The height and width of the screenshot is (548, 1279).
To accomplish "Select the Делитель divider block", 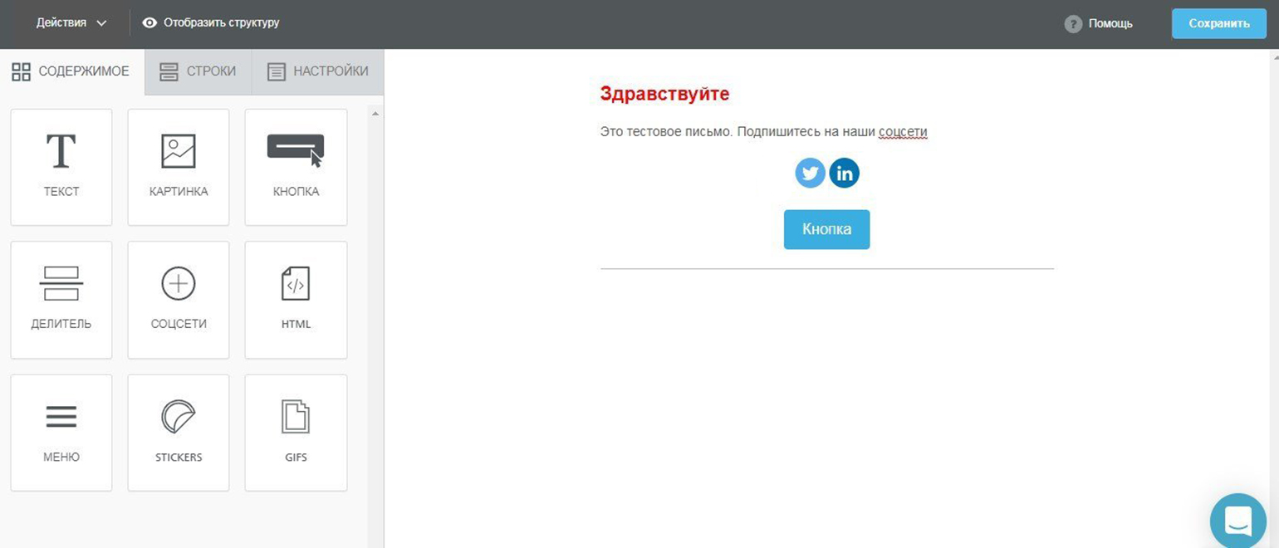I will 61,300.
